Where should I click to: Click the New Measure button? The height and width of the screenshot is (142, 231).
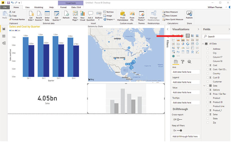pos(172,12)
